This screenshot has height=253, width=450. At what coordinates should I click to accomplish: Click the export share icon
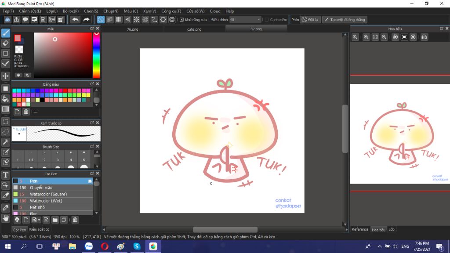coord(16,19)
